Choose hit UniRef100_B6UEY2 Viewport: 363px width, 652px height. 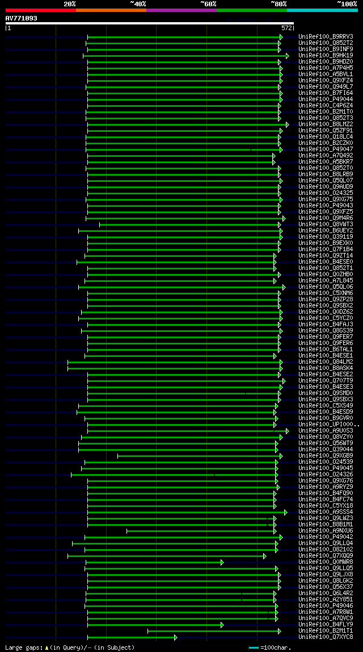click(326, 231)
